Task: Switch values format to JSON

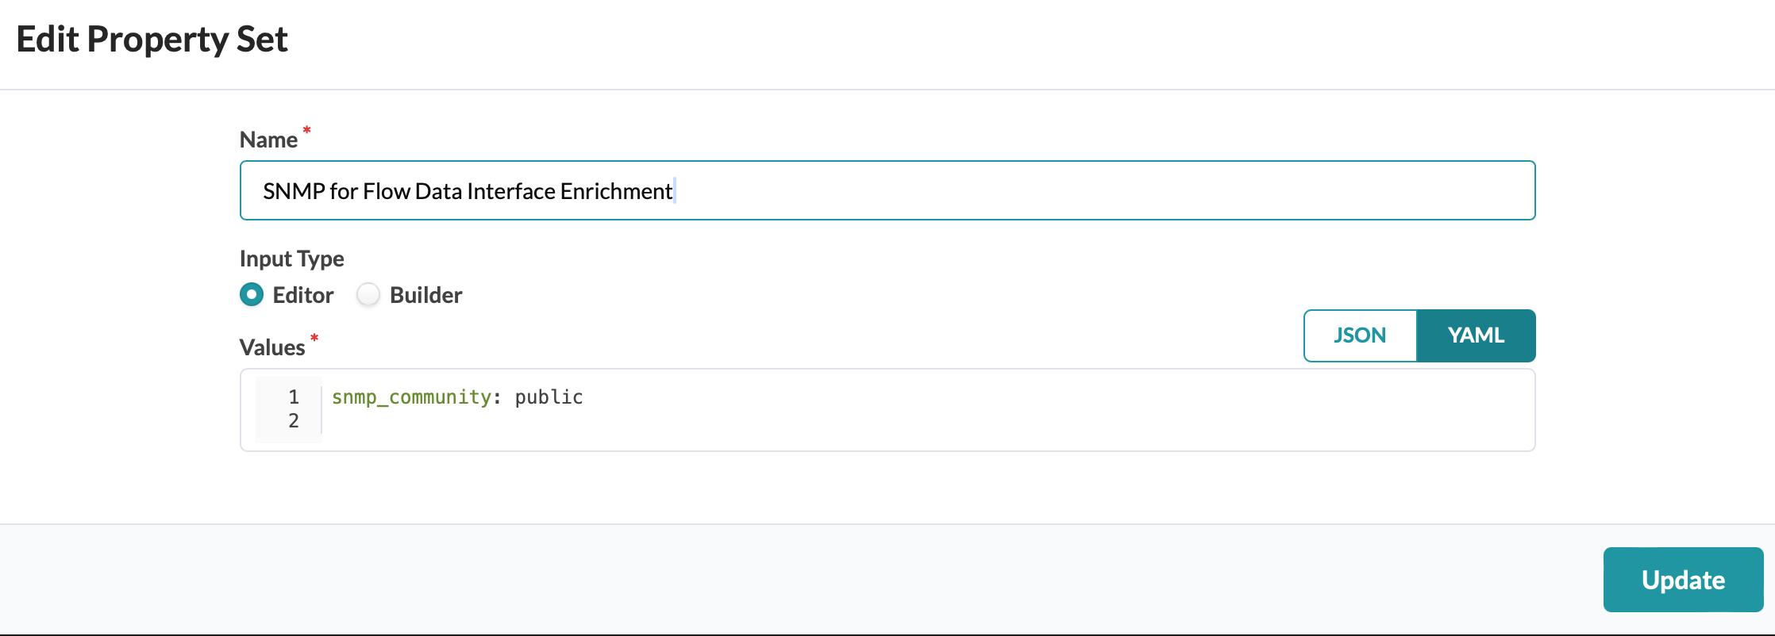Action: pos(1360,335)
